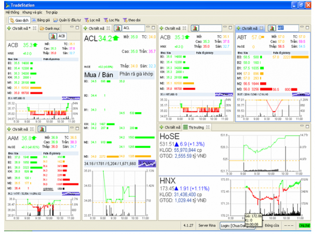Click chart icon in the AAM panel header
Viewport: 315px width, 234px height.
(x=42, y=129)
